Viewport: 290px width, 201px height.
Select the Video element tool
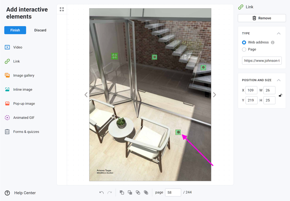(x=13, y=47)
